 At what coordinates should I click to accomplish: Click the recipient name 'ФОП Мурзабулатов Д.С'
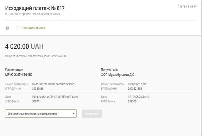pos(118,75)
